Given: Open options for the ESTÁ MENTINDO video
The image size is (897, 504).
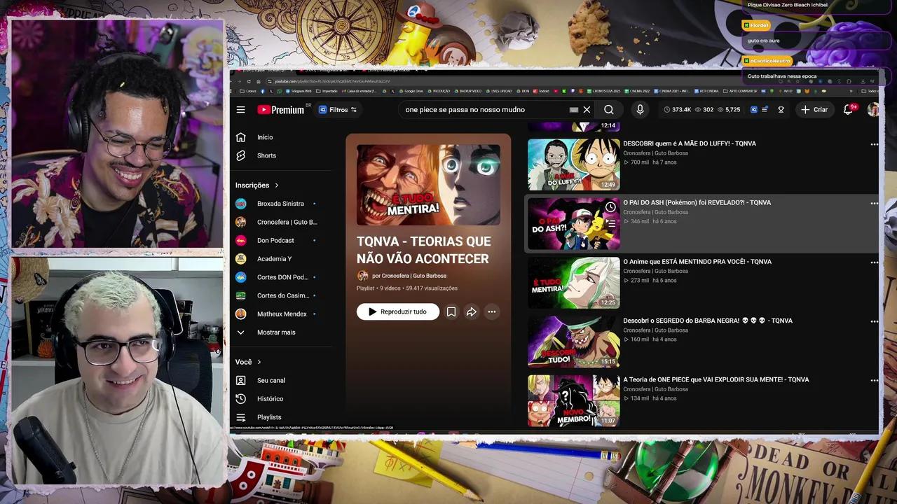Looking at the screenshot, I should pos(874,262).
